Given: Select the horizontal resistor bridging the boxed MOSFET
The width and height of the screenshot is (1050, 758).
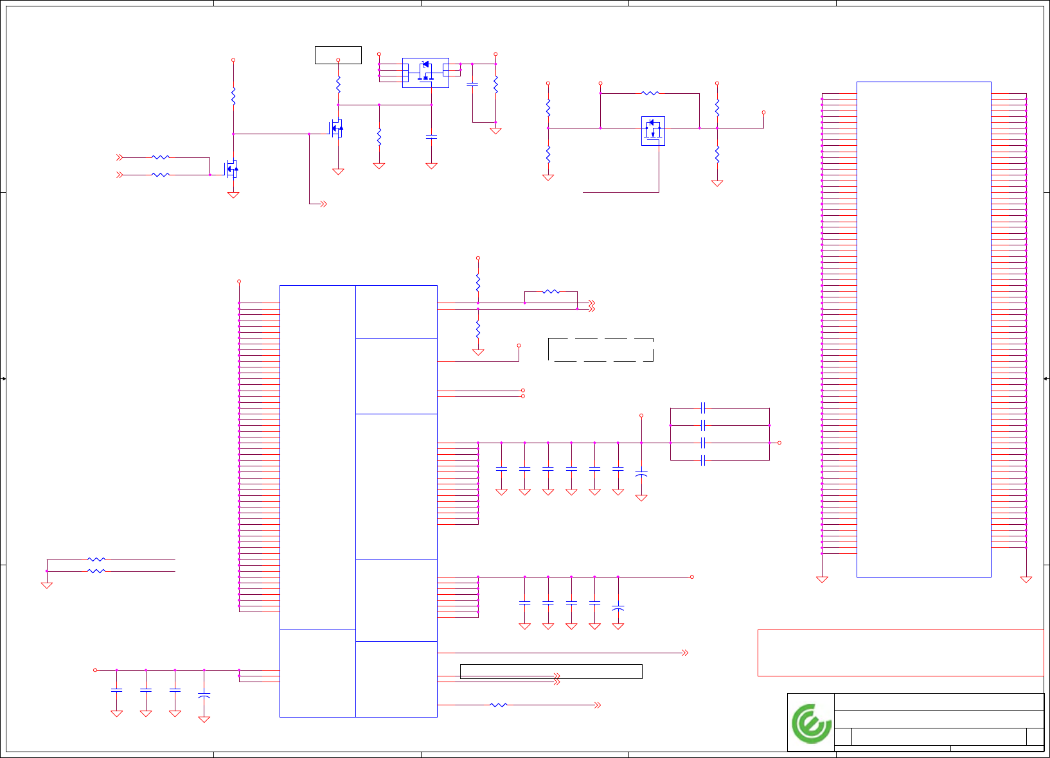Looking at the screenshot, I should [x=650, y=93].
